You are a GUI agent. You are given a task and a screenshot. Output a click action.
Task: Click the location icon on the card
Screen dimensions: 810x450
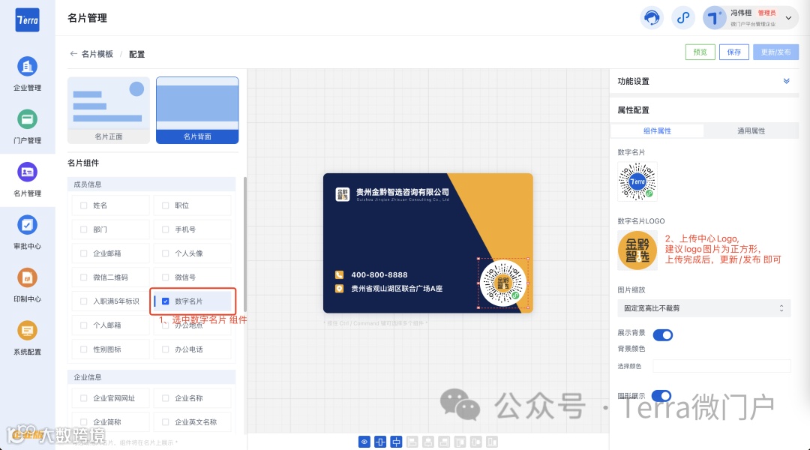point(340,288)
